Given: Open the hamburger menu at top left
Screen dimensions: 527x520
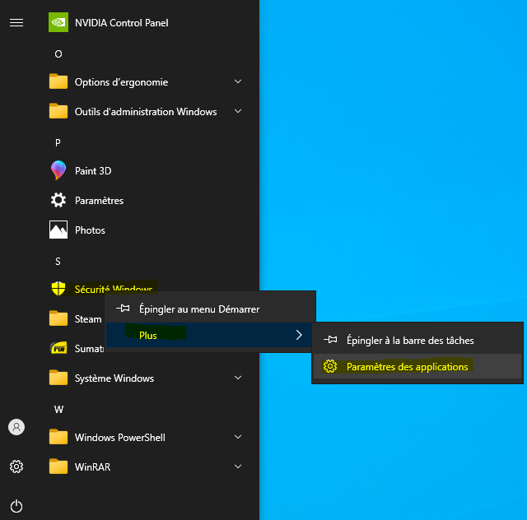Looking at the screenshot, I should 16,22.
